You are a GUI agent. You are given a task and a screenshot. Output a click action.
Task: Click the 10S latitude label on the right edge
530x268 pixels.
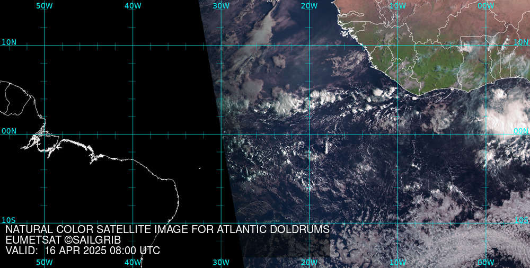click(521, 220)
